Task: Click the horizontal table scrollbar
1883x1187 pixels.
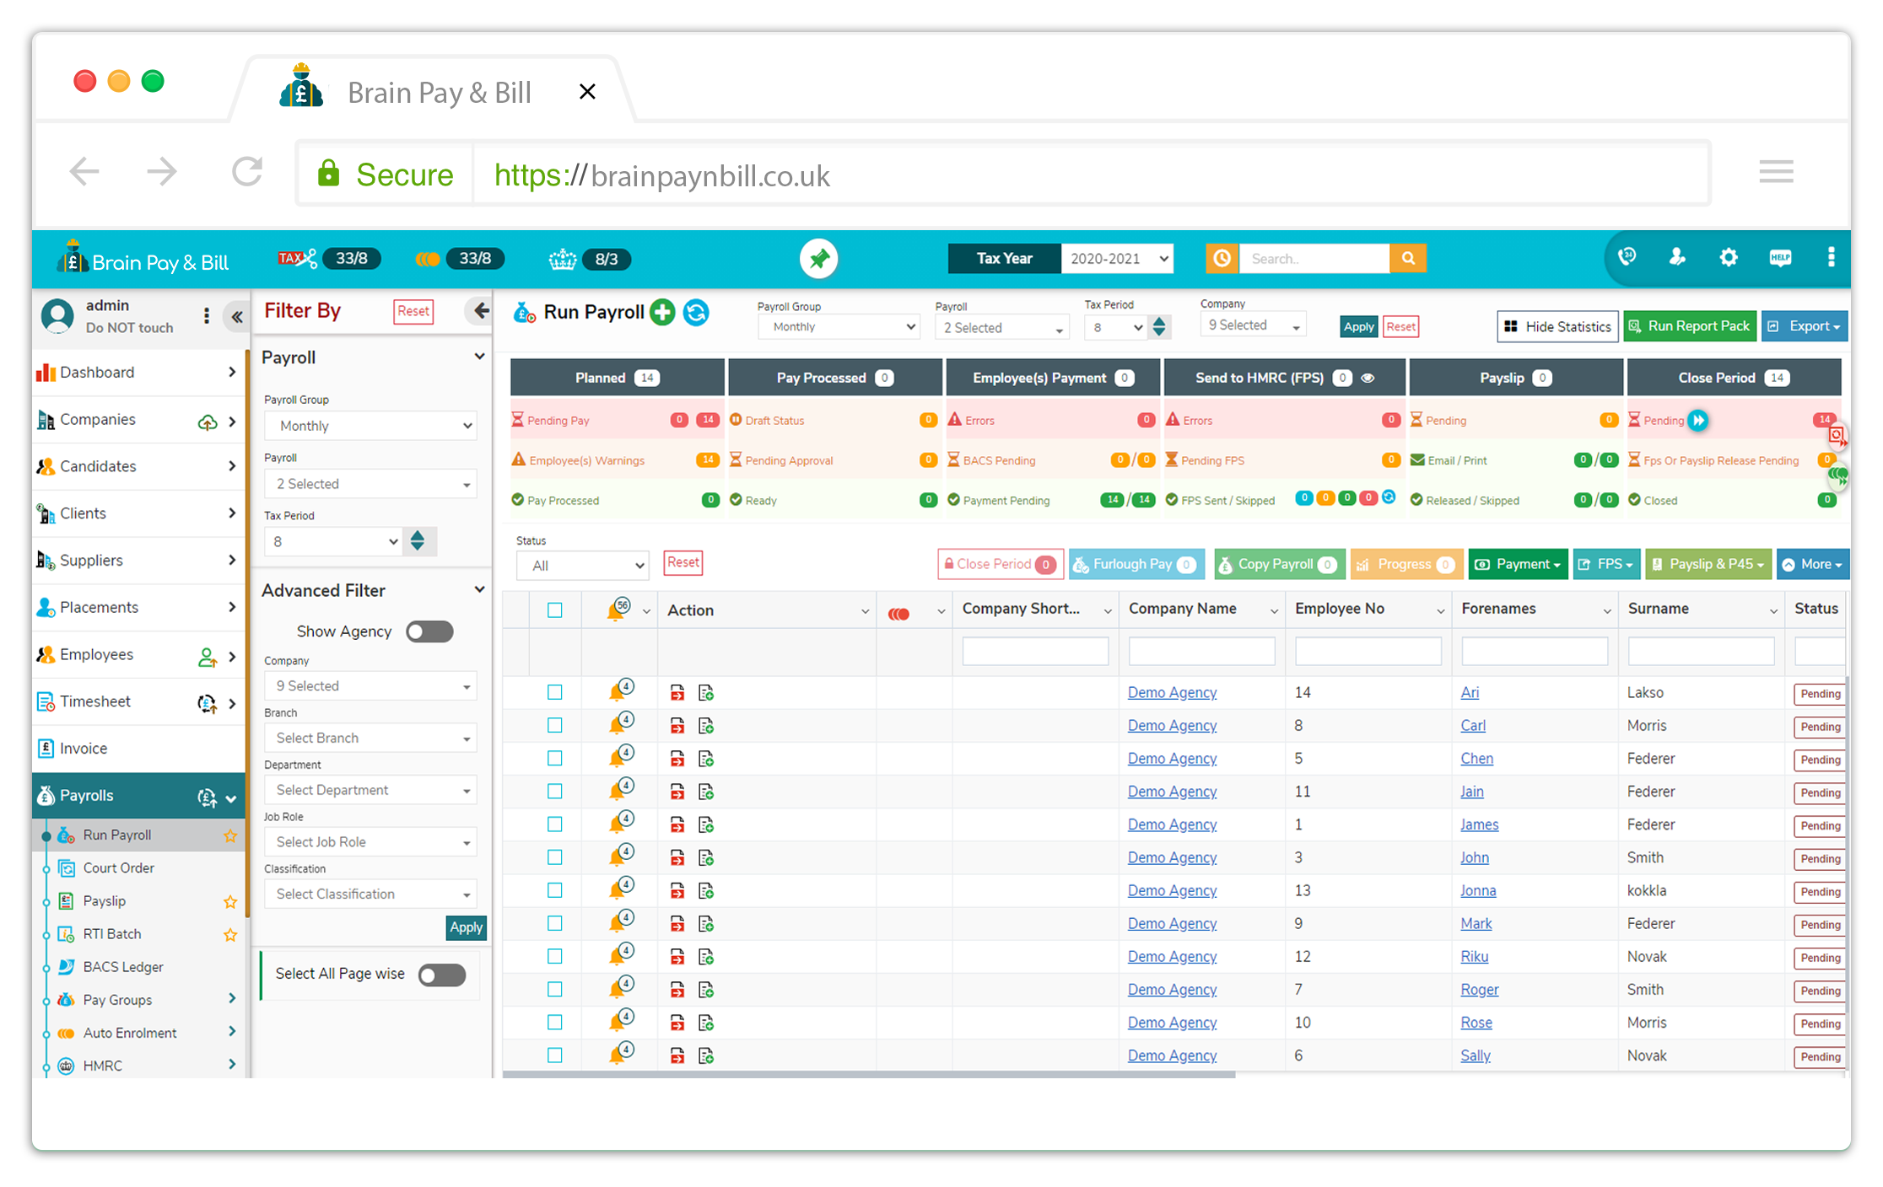Action: click(x=869, y=1075)
